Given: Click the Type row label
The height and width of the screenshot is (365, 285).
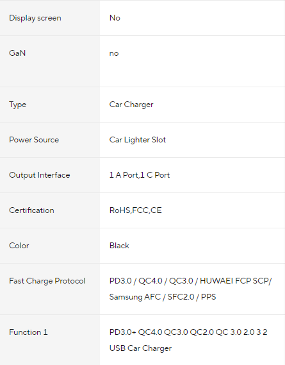Looking at the screenshot, I should [18, 105].
